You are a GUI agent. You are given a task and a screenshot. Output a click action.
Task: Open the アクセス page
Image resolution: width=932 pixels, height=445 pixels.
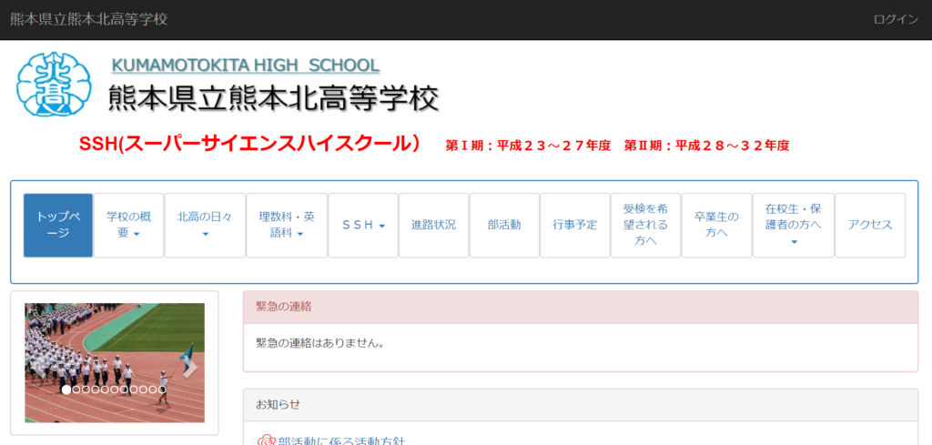869,225
